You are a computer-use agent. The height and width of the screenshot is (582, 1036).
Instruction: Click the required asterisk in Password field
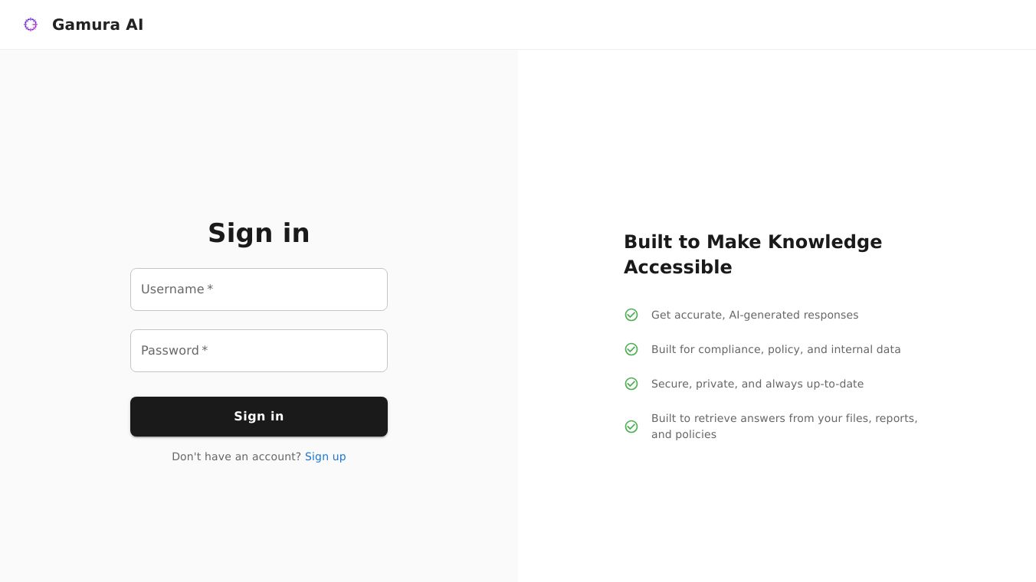[x=205, y=350]
